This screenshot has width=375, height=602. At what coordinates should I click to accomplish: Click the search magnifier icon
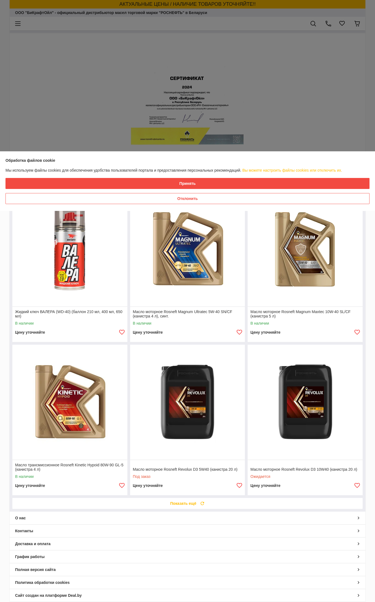click(313, 24)
